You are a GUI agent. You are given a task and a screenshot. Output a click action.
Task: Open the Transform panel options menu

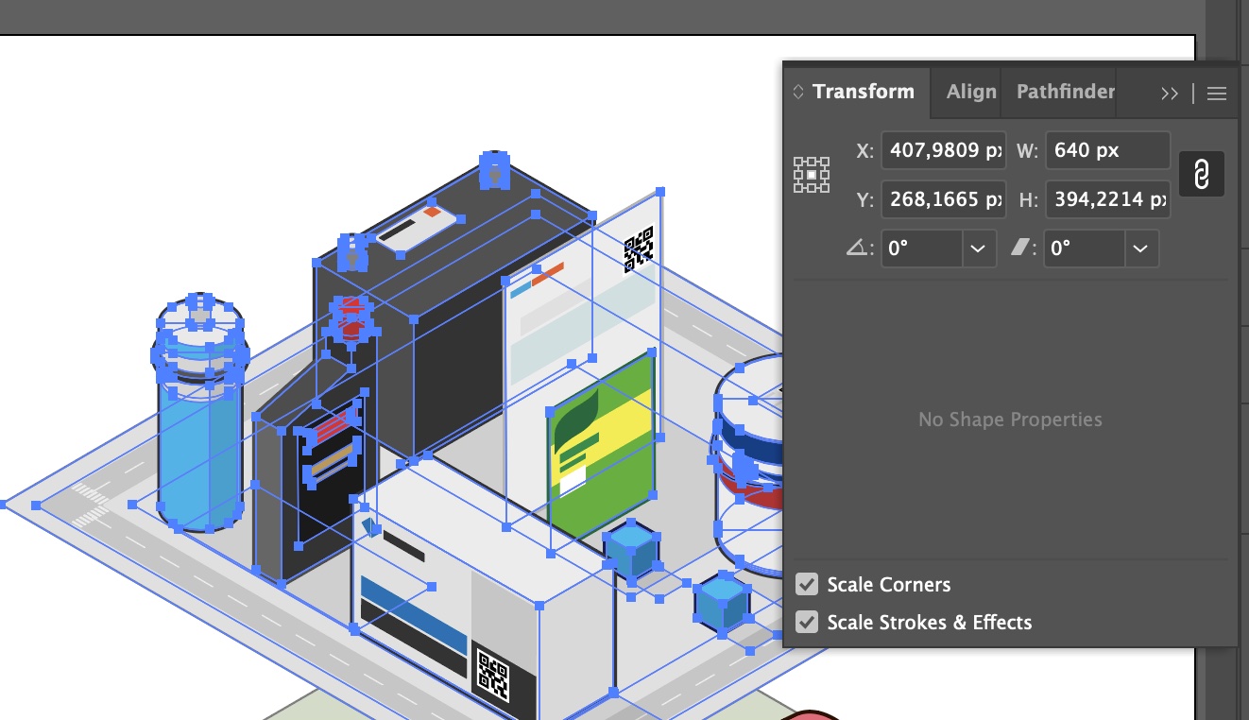pos(1217,93)
